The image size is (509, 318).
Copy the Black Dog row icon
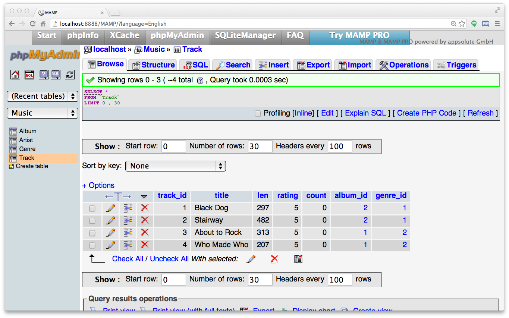coord(128,208)
